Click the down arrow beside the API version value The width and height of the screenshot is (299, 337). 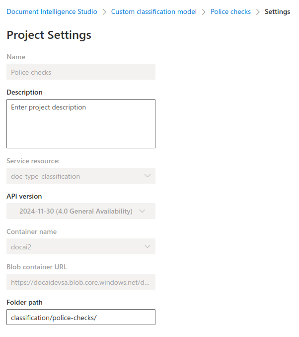coord(142,211)
